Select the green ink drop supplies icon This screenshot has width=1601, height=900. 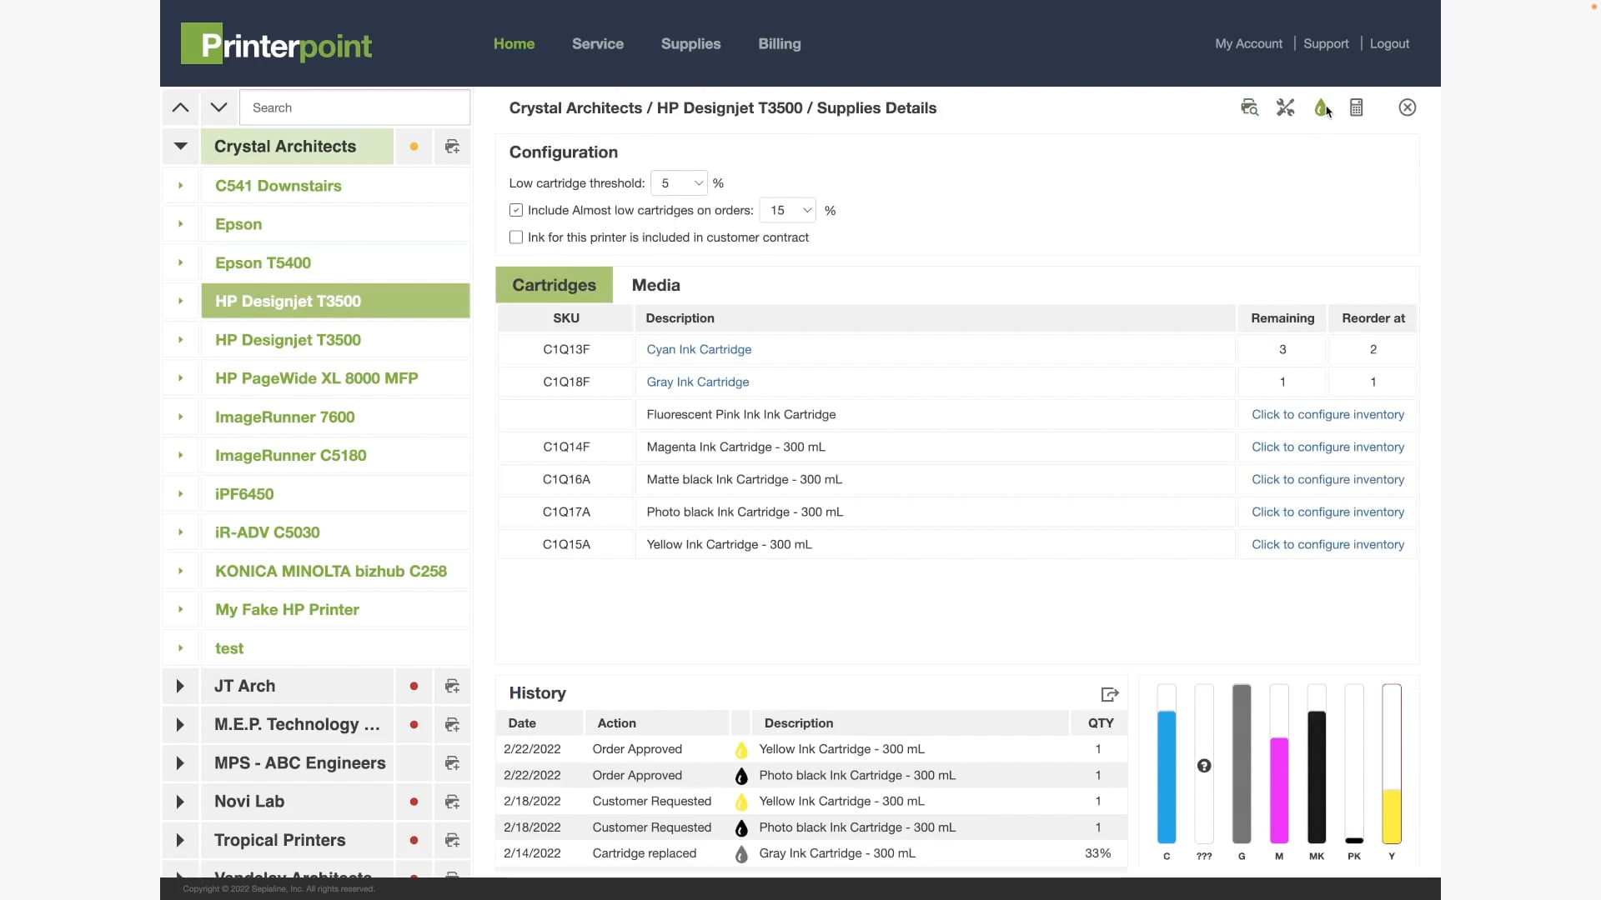click(1321, 107)
